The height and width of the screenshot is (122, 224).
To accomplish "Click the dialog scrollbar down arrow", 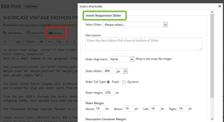I will (x=212, y=119).
